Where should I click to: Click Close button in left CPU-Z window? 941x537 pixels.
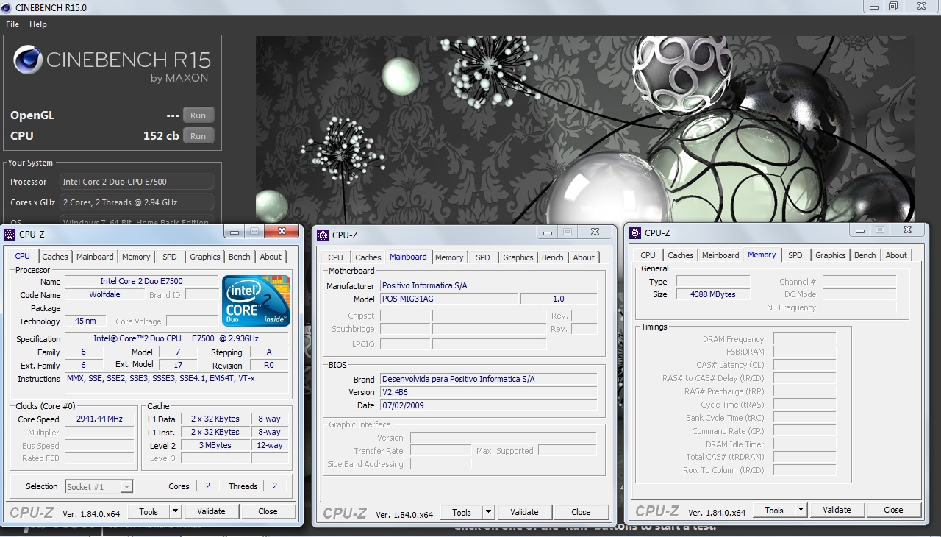click(268, 511)
